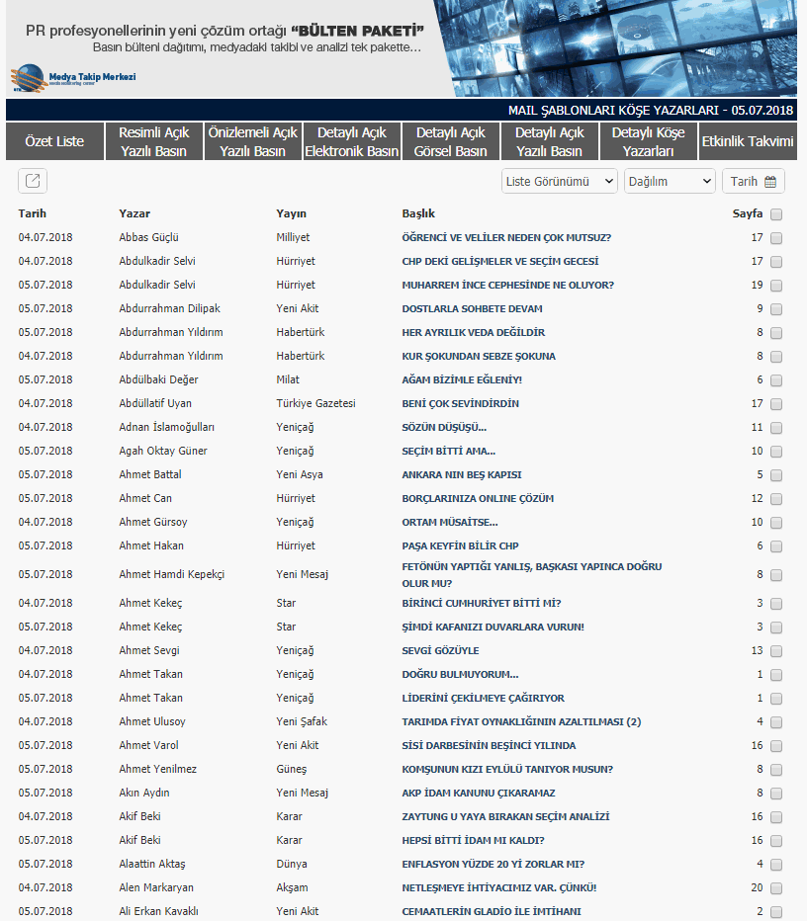
Task: Open the Dağılım dropdown
Action: click(x=670, y=182)
